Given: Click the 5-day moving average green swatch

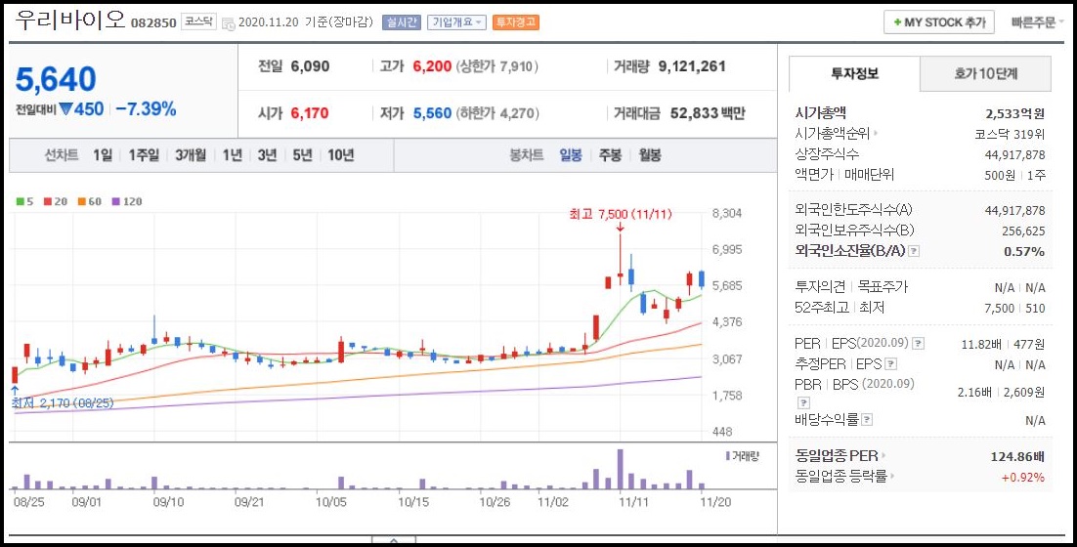Looking at the screenshot, I should [x=20, y=202].
